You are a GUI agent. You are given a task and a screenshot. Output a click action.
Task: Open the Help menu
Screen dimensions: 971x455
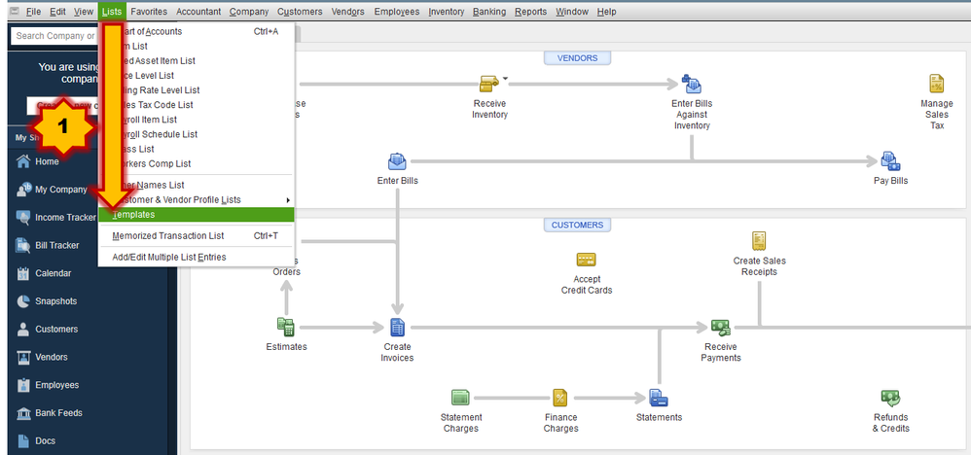pos(606,11)
